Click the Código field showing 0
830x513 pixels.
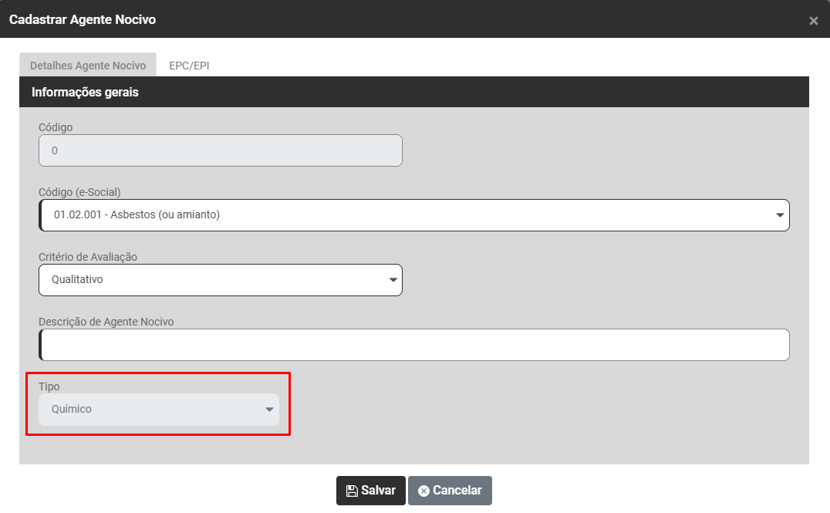tap(221, 150)
